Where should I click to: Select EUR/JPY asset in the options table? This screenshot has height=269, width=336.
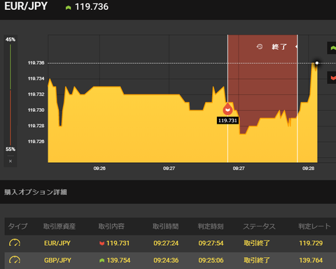click(57, 243)
